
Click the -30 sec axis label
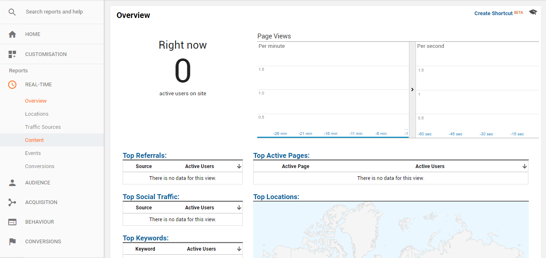[x=486, y=134]
